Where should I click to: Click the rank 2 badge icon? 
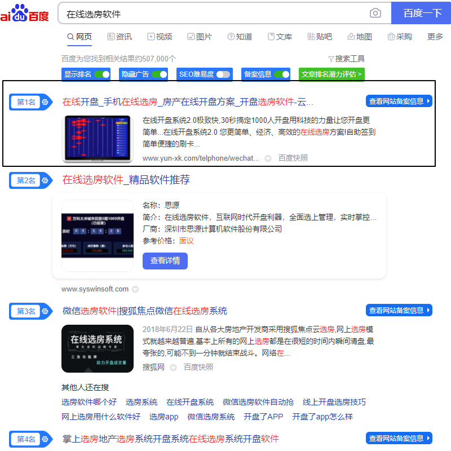point(31,180)
